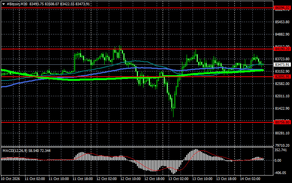Click the 13 Oct 02:00 time label

pos(178,179)
